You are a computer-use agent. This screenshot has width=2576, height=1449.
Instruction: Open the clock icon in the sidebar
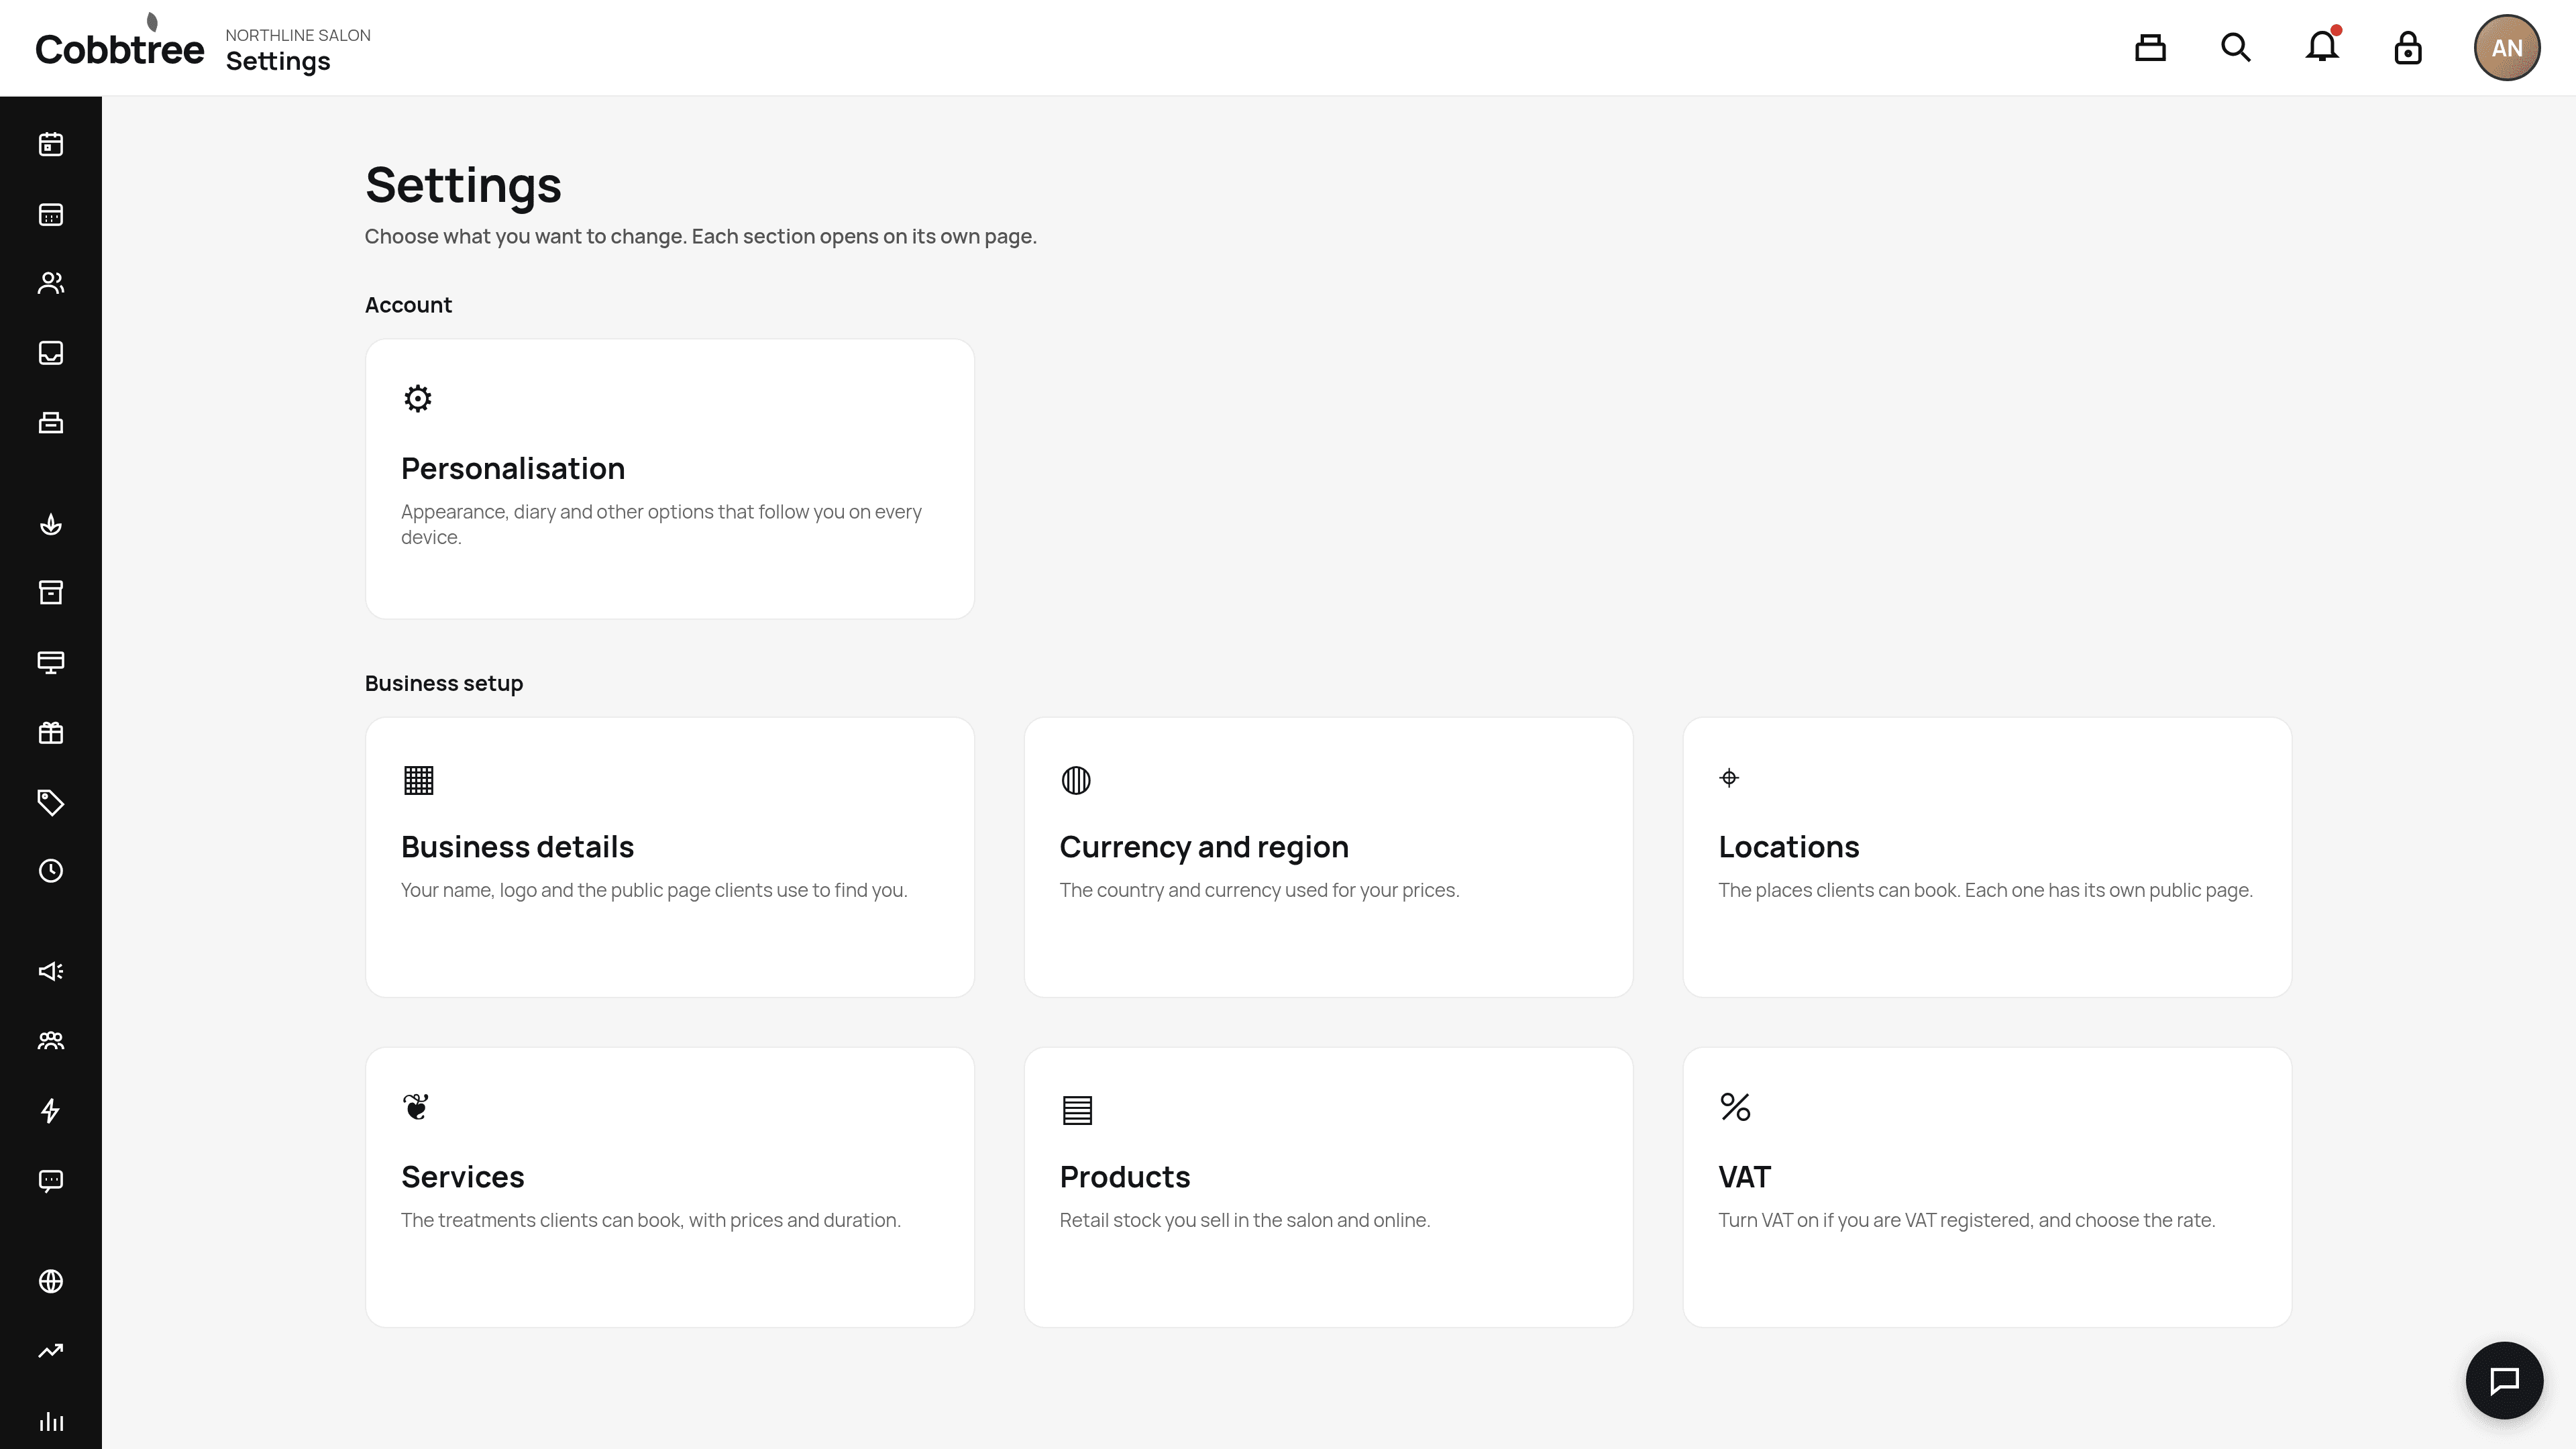point(51,871)
